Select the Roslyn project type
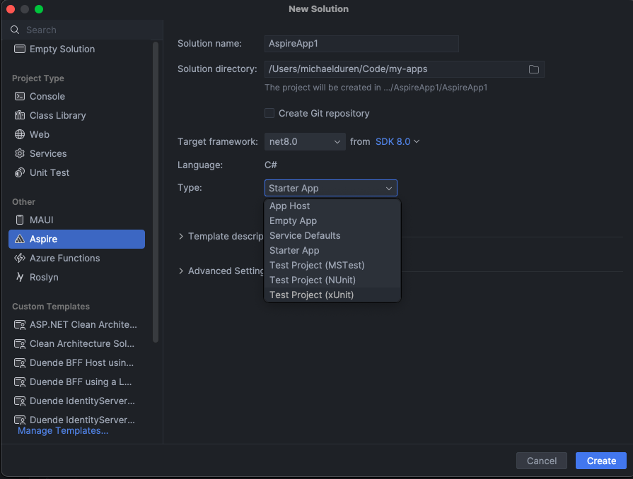This screenshot has width=633, height=479. coord(44,277)
